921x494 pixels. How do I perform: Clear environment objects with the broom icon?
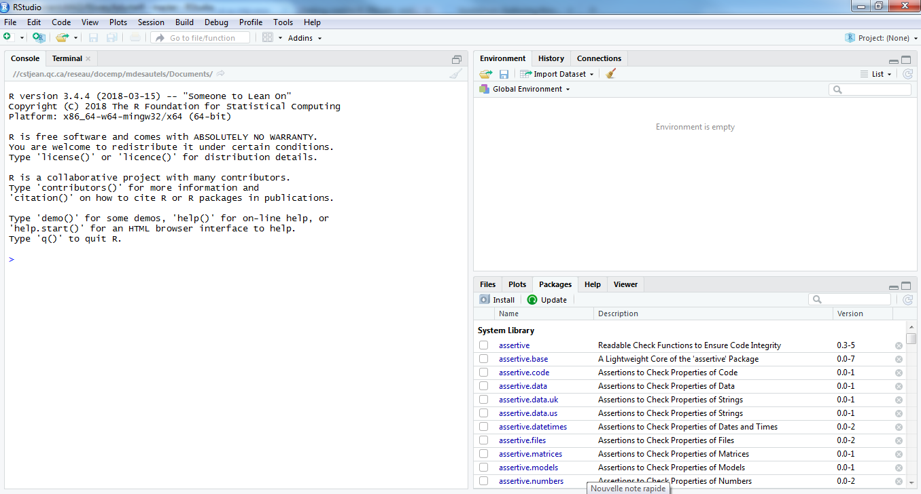coord(610,73)
